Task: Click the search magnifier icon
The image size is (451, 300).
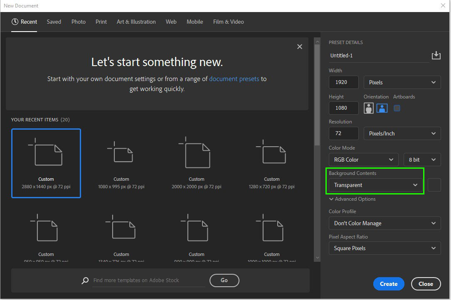Action: [85, 280]
